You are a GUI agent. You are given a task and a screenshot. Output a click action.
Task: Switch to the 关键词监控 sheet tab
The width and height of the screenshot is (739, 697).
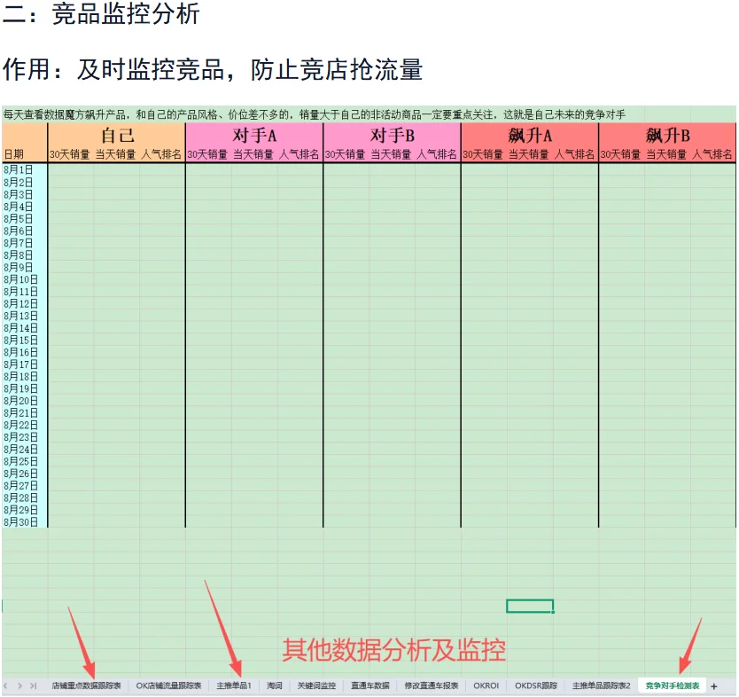point(316,685)
